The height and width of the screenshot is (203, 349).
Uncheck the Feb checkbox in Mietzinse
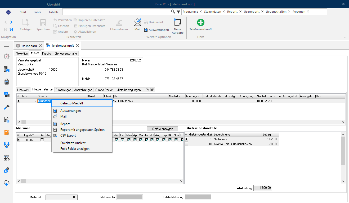123,140
